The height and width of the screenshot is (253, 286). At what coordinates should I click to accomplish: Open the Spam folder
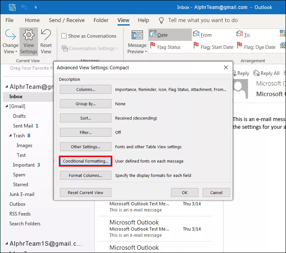click(19, 175)
